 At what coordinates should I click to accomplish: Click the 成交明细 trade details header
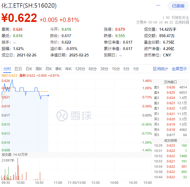[x=171, y=140]
